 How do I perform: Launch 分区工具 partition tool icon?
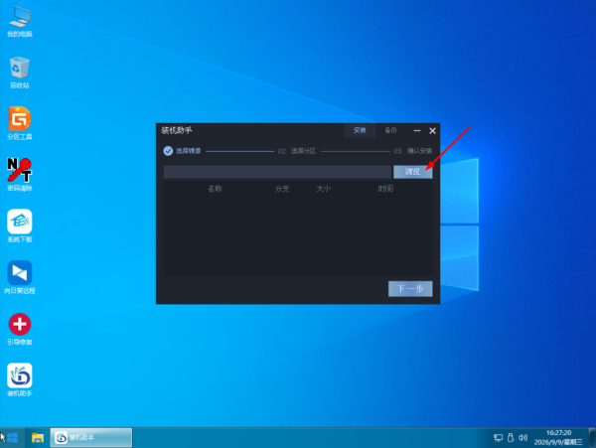coord(20,123)
